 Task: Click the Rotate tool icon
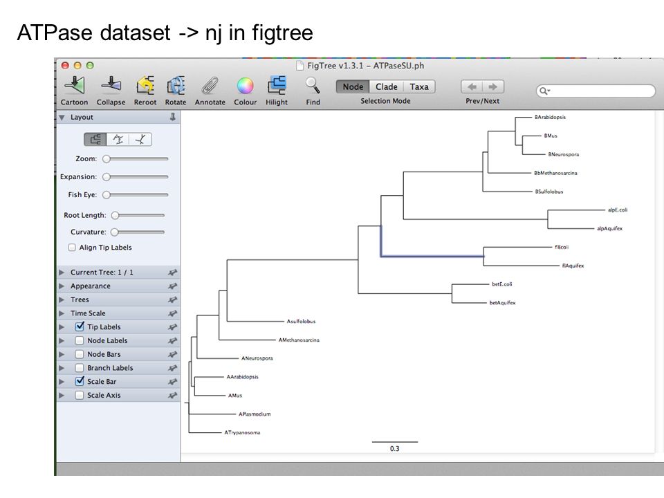click(176, 85)
